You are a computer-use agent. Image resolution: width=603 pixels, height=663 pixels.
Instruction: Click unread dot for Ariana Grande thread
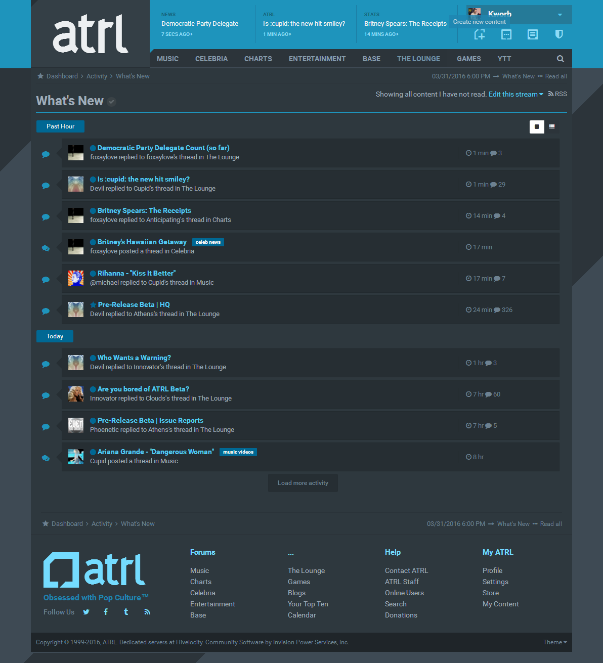point(93,452)
